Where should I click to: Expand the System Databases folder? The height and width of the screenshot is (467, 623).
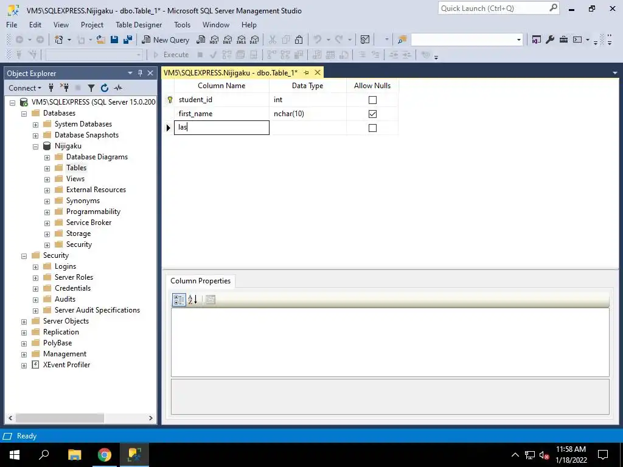point(35,125)
